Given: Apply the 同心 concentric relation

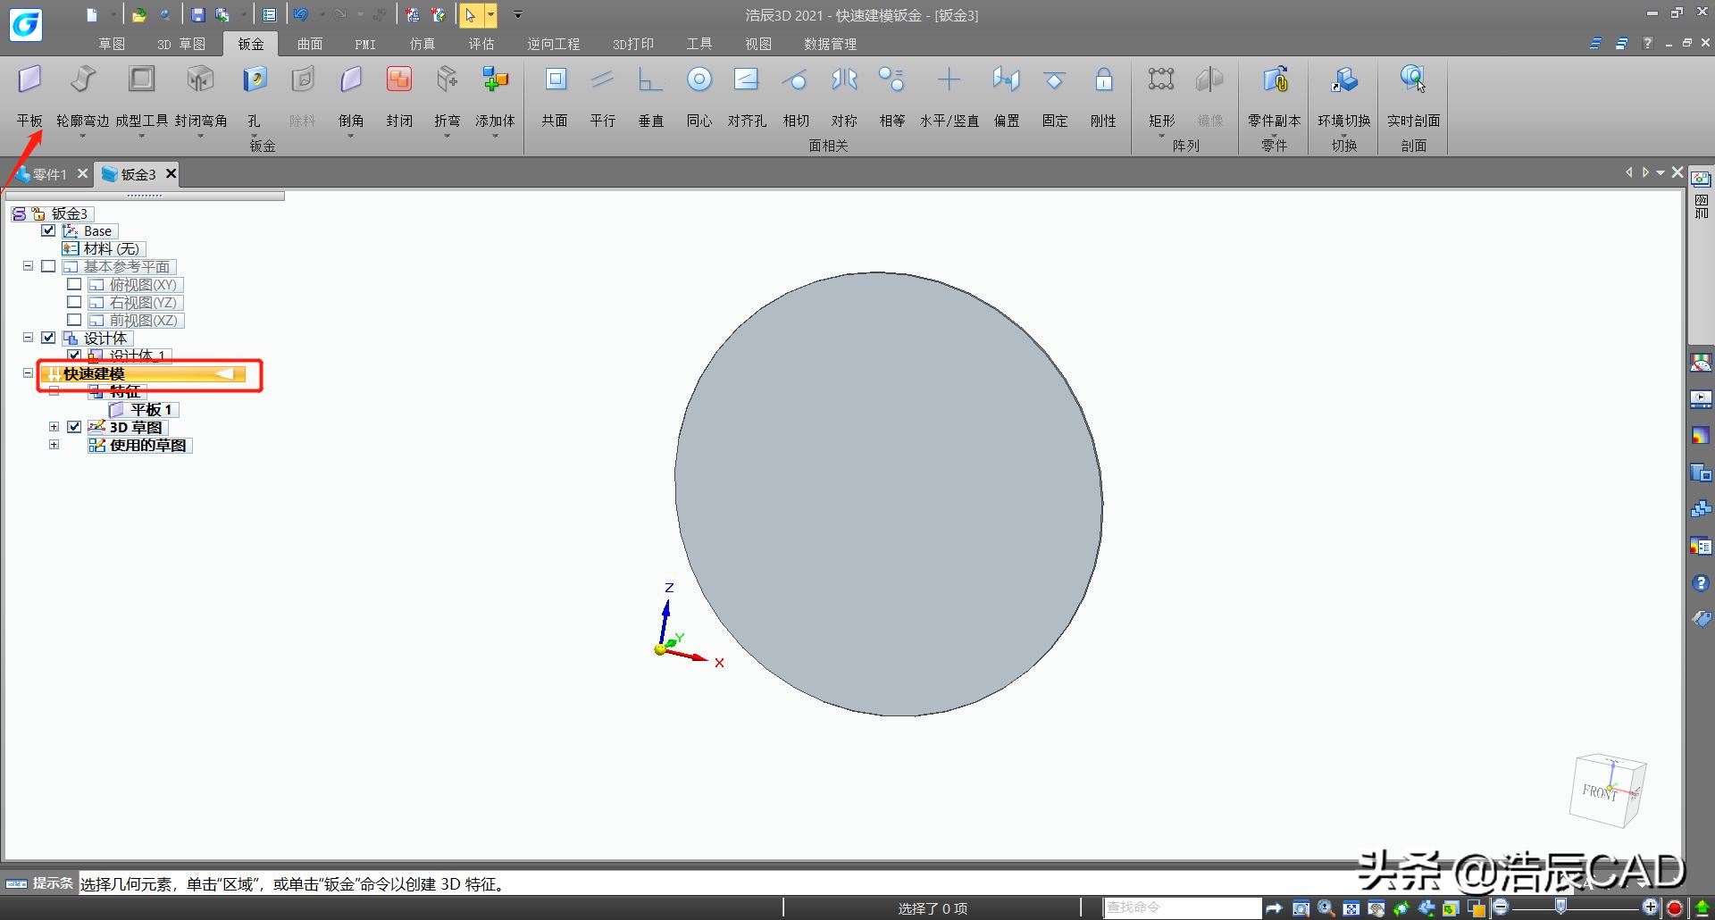Looking at the screenshot, I should point(699,80).
